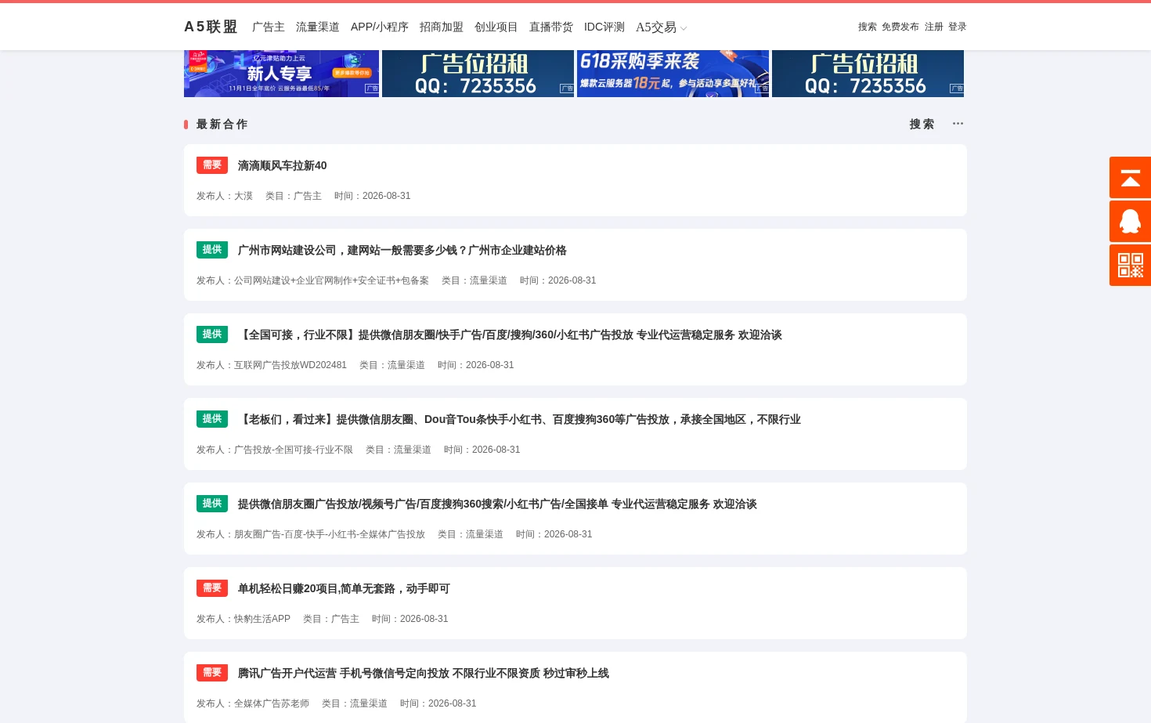Open the QQ penguin contact icon

coord(1130,221)
